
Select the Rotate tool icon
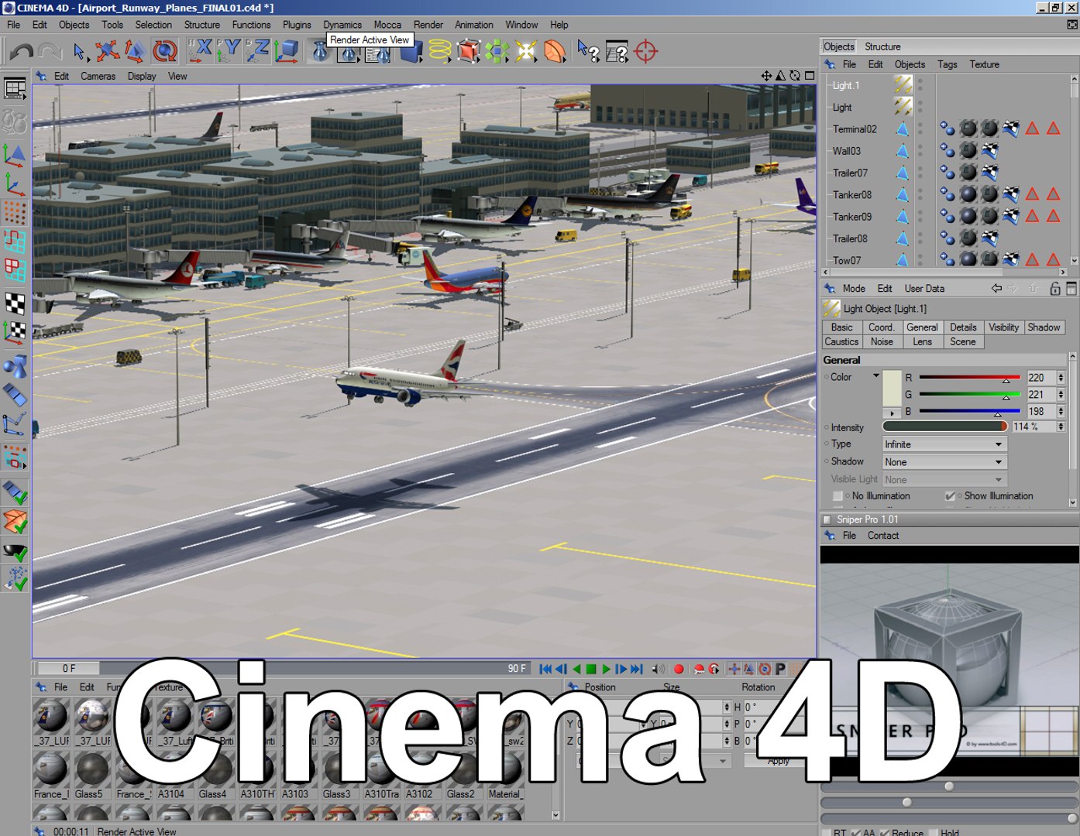(x=164, y=52)
